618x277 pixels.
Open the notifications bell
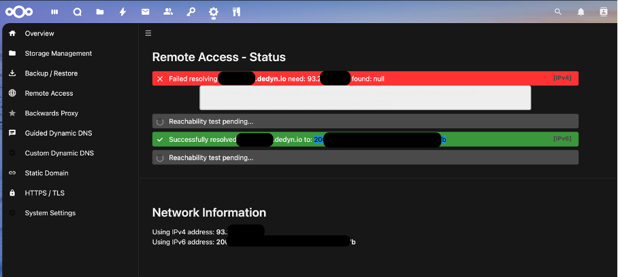coord(581,12)
